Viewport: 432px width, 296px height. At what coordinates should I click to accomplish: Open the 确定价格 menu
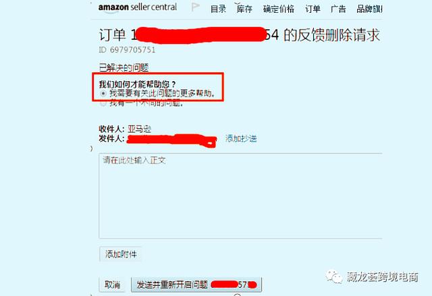click(x=279, y=9)
